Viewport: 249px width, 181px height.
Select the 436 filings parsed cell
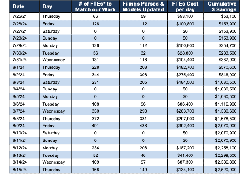143,126
